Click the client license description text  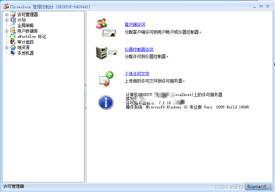pyautogui.click(x=163, y=32)
